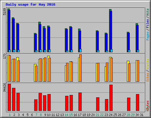Click the yellow Visits bar for day 10
The image size is (151, 118).
48,69
